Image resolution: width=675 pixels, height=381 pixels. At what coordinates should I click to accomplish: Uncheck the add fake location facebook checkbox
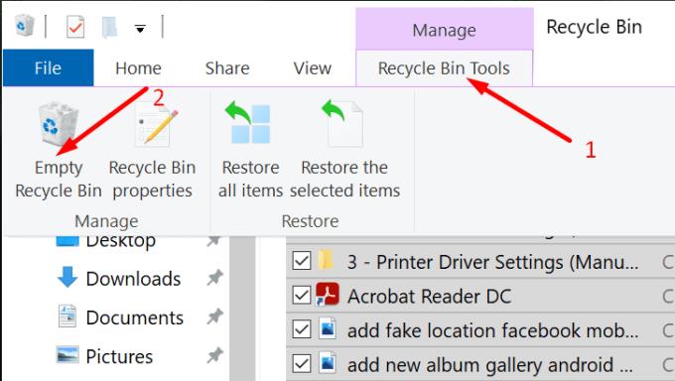(x=302, y=329)
